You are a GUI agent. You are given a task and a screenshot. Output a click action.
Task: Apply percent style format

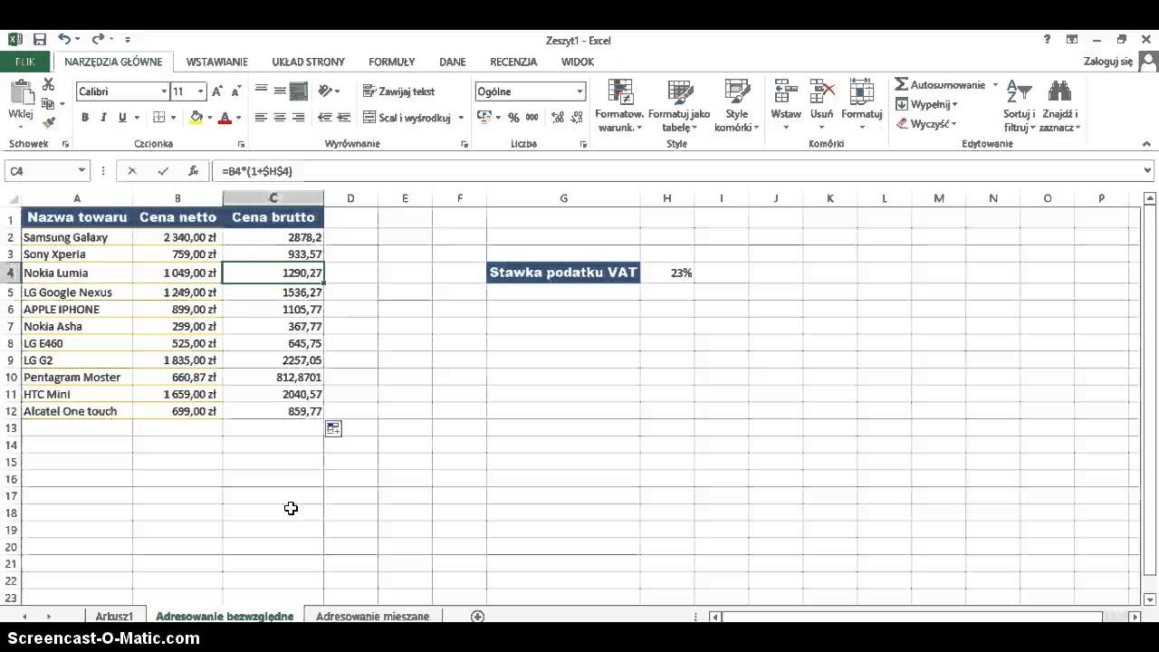click(513, 118)
